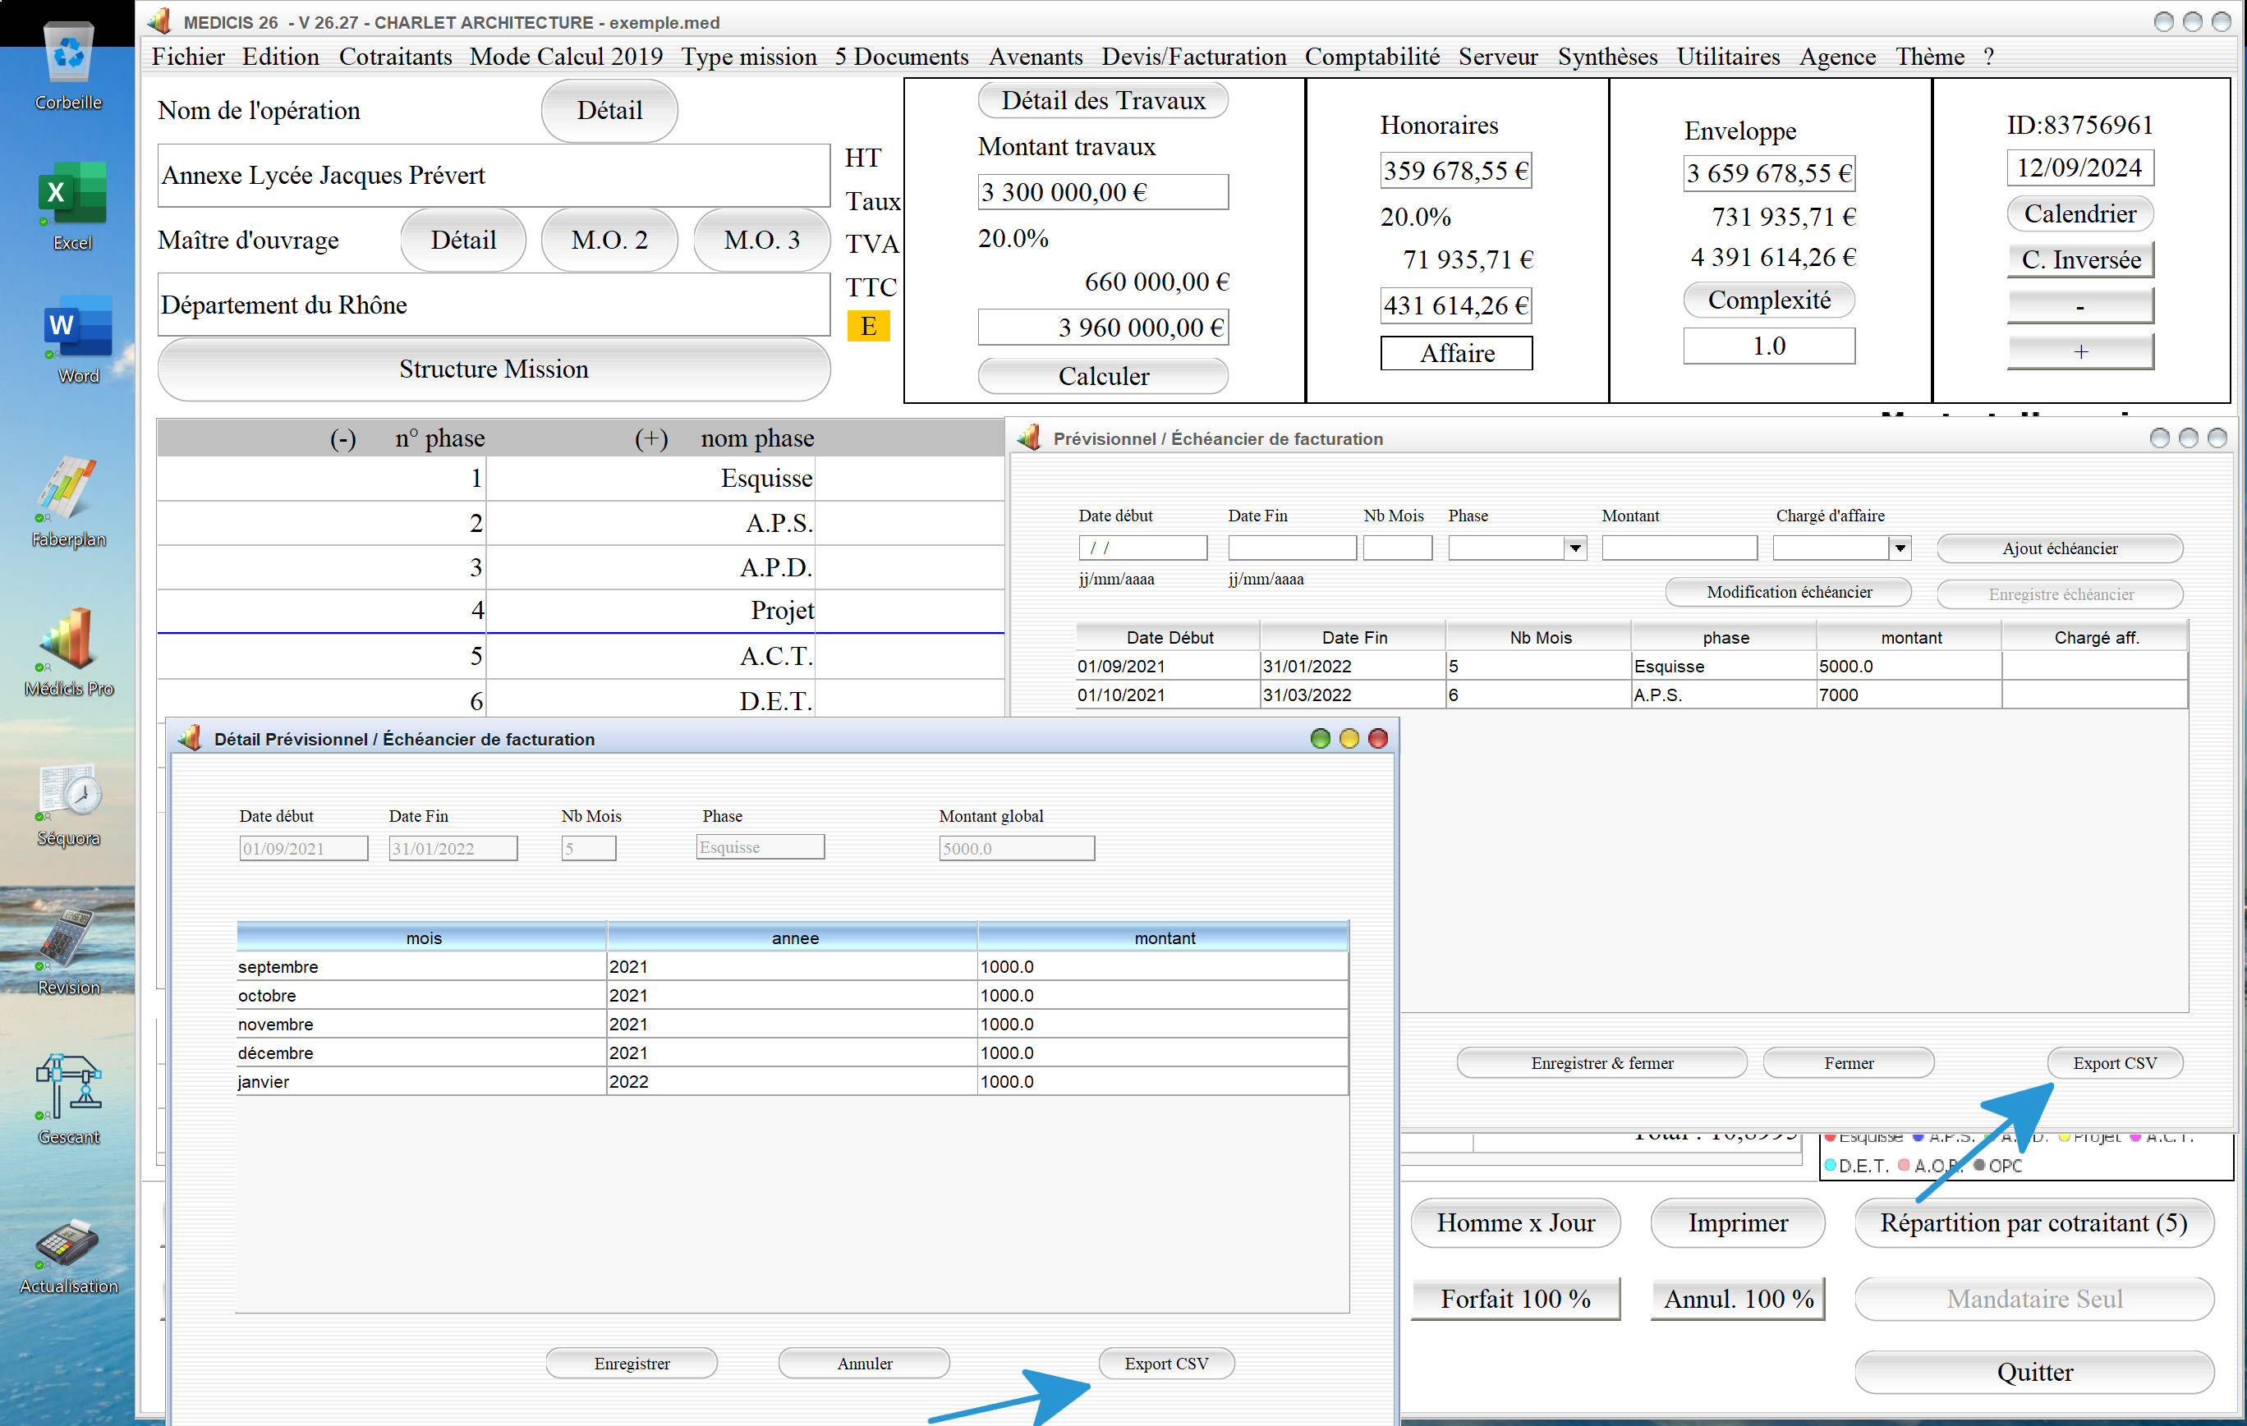Click the Montant global input field

pyautogui.click(x=1013, y=848)
